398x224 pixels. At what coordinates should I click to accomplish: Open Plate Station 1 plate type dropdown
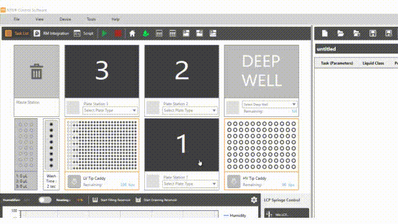tap(190, 184)
